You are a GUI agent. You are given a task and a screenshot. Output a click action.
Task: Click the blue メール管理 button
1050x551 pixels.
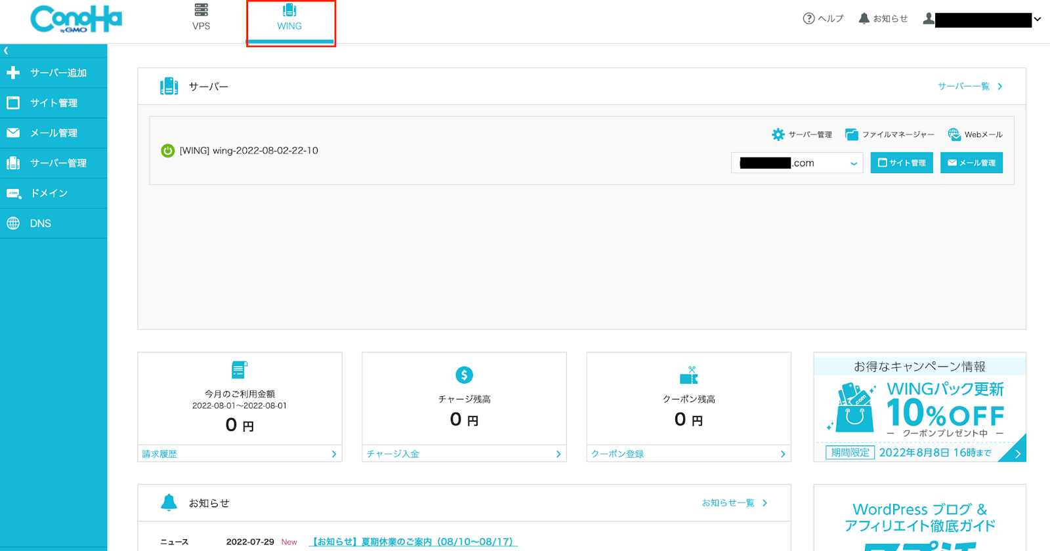971,163
